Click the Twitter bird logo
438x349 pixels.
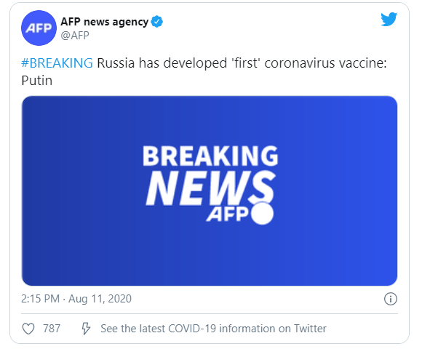click(x=389, y=20)
